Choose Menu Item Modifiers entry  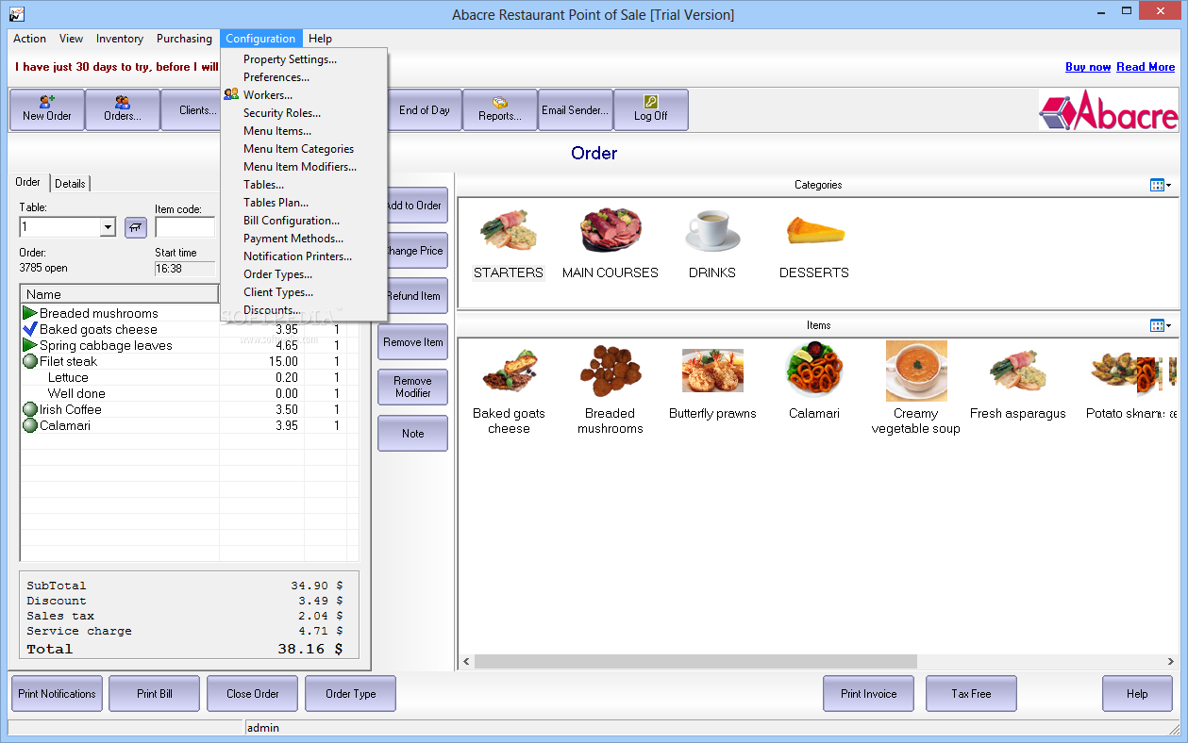[x=304, y=167]
